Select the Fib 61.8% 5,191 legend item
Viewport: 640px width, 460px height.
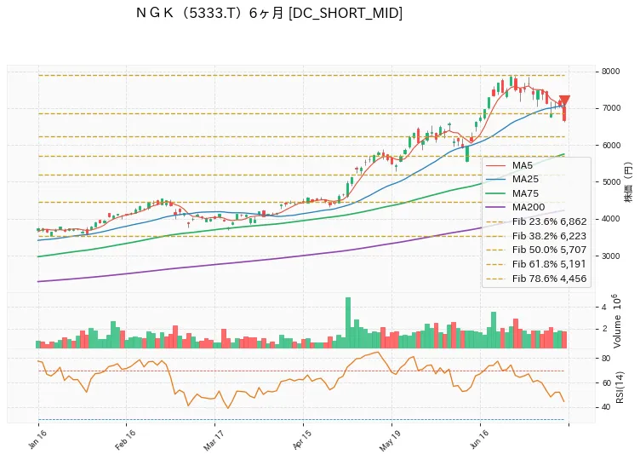pos(536,264)
